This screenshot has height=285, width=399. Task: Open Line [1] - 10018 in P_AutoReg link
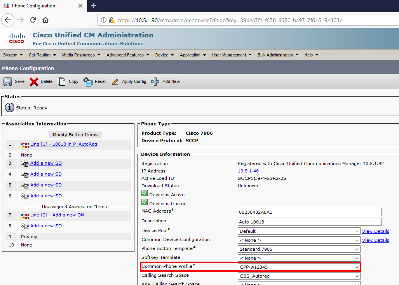coord(64,144)
